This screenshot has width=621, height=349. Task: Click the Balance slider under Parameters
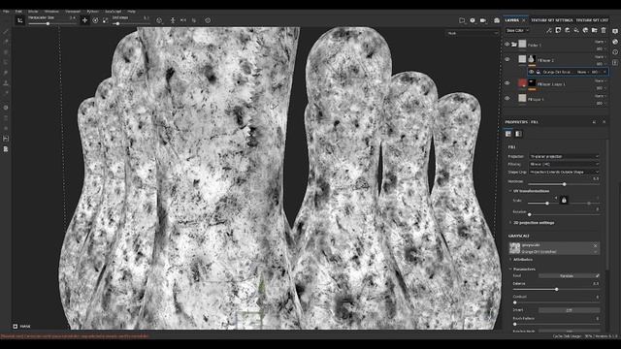pyautogui.click(x=556, y=289)
